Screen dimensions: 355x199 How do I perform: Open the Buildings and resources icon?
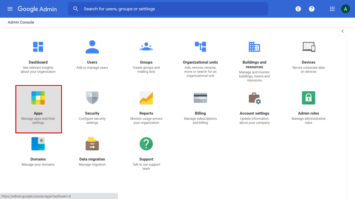(254, 47)
